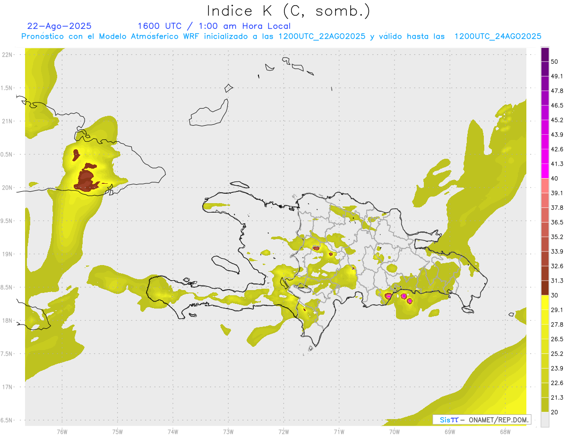This screenshot has width=567, height=438.
Task: Click the "21N" latitude label
Action: coord(7,121)
